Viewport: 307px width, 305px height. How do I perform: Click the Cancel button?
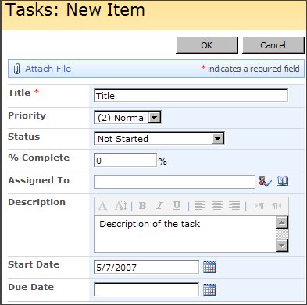[273, 45]
